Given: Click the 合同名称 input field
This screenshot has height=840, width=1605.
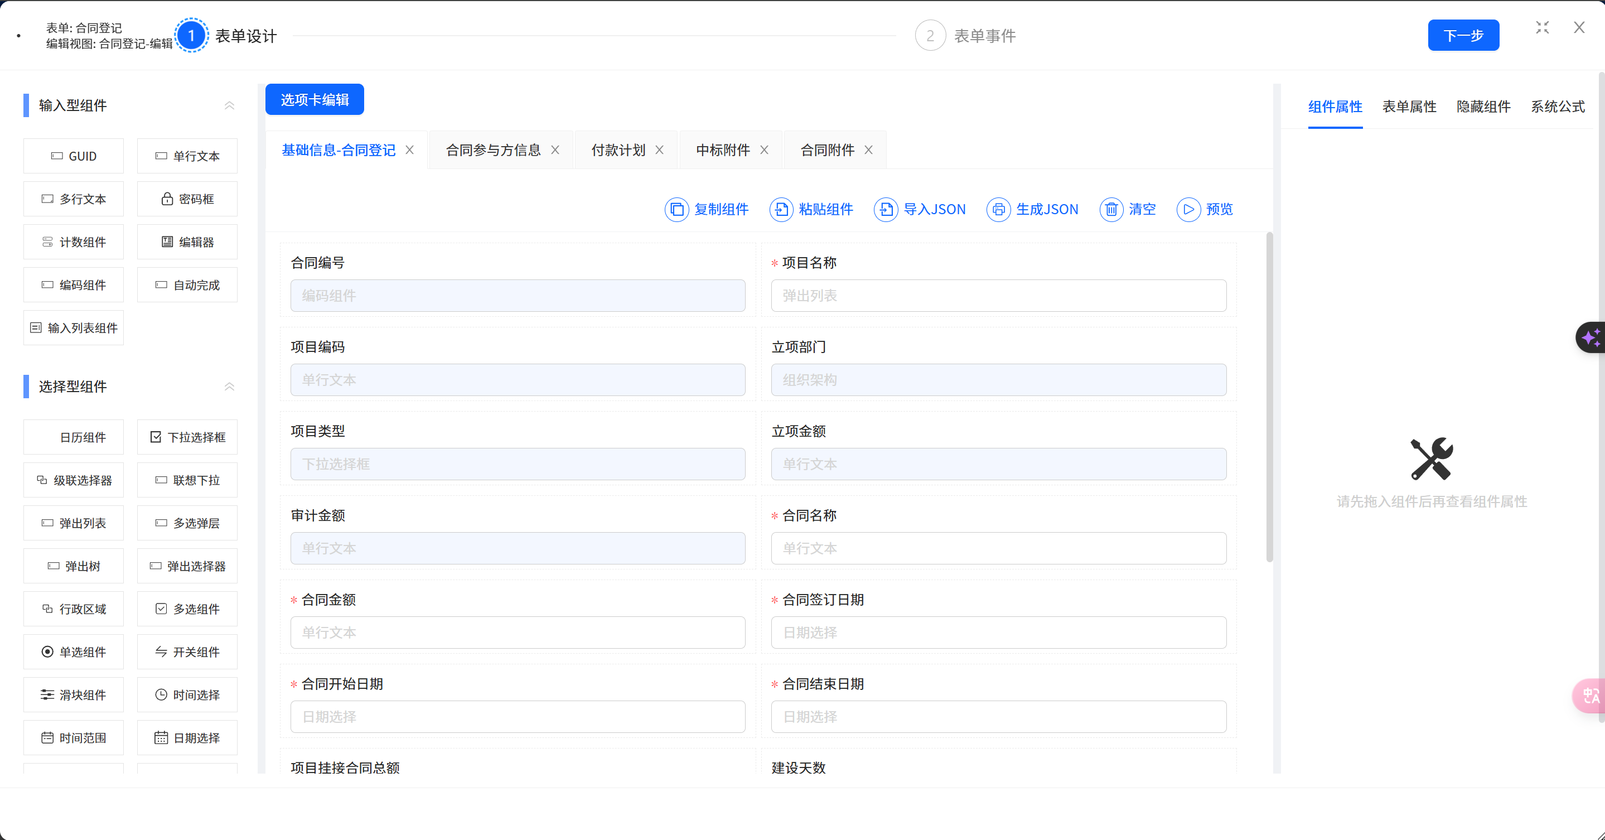Looking at the screenshot, I should coord(999,548).
